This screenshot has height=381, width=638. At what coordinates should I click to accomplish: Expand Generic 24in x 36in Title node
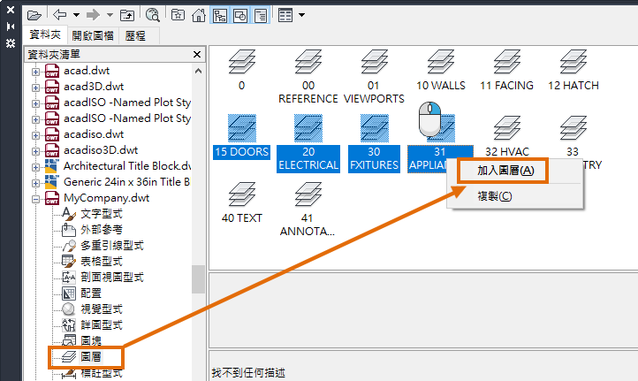36,183
